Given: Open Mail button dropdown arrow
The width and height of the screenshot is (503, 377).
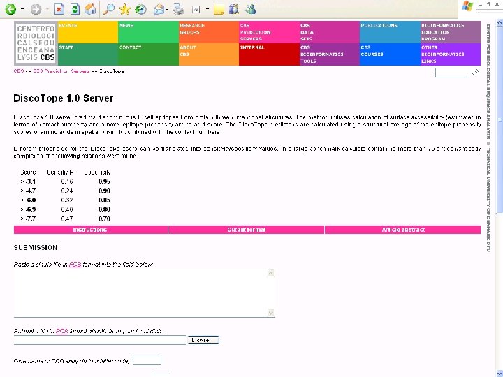Looking at the screenshot, I should [x=168, y=10].
